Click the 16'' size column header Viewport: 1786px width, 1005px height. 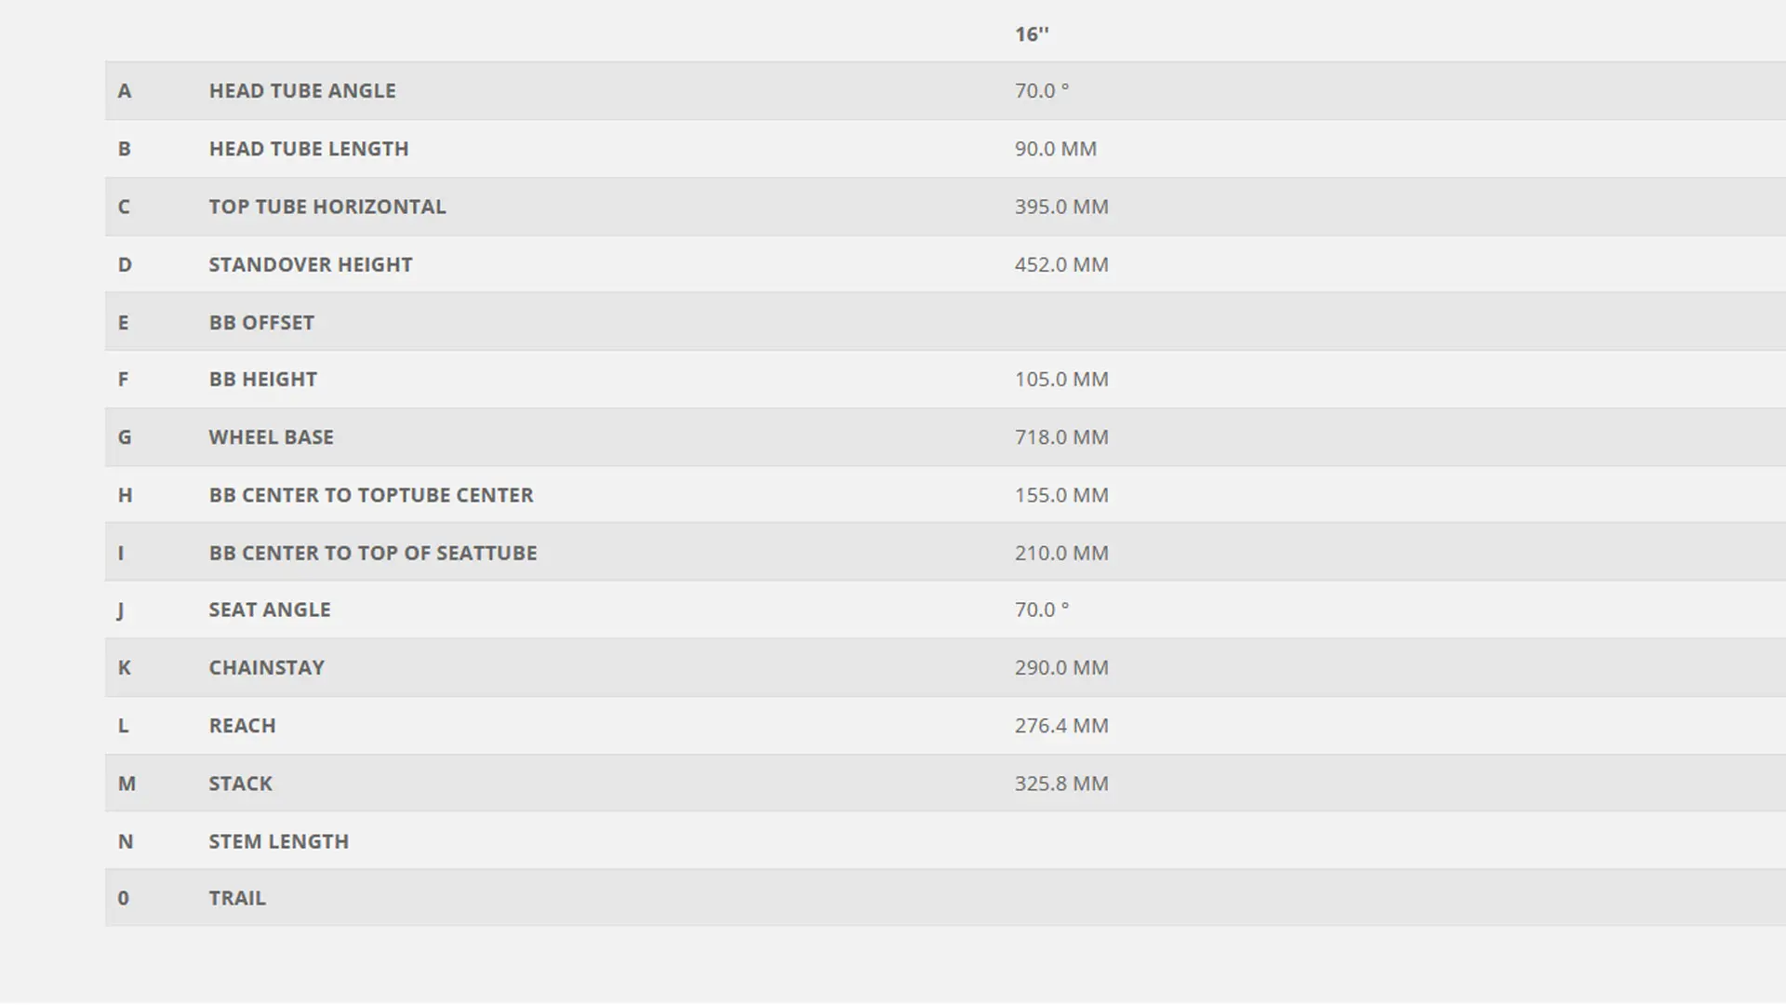click(1032, 34)
